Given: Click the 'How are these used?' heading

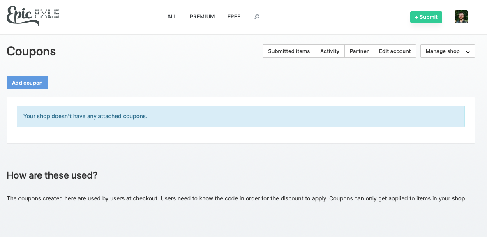Looking at the screenshot, I should click(52, 175).
